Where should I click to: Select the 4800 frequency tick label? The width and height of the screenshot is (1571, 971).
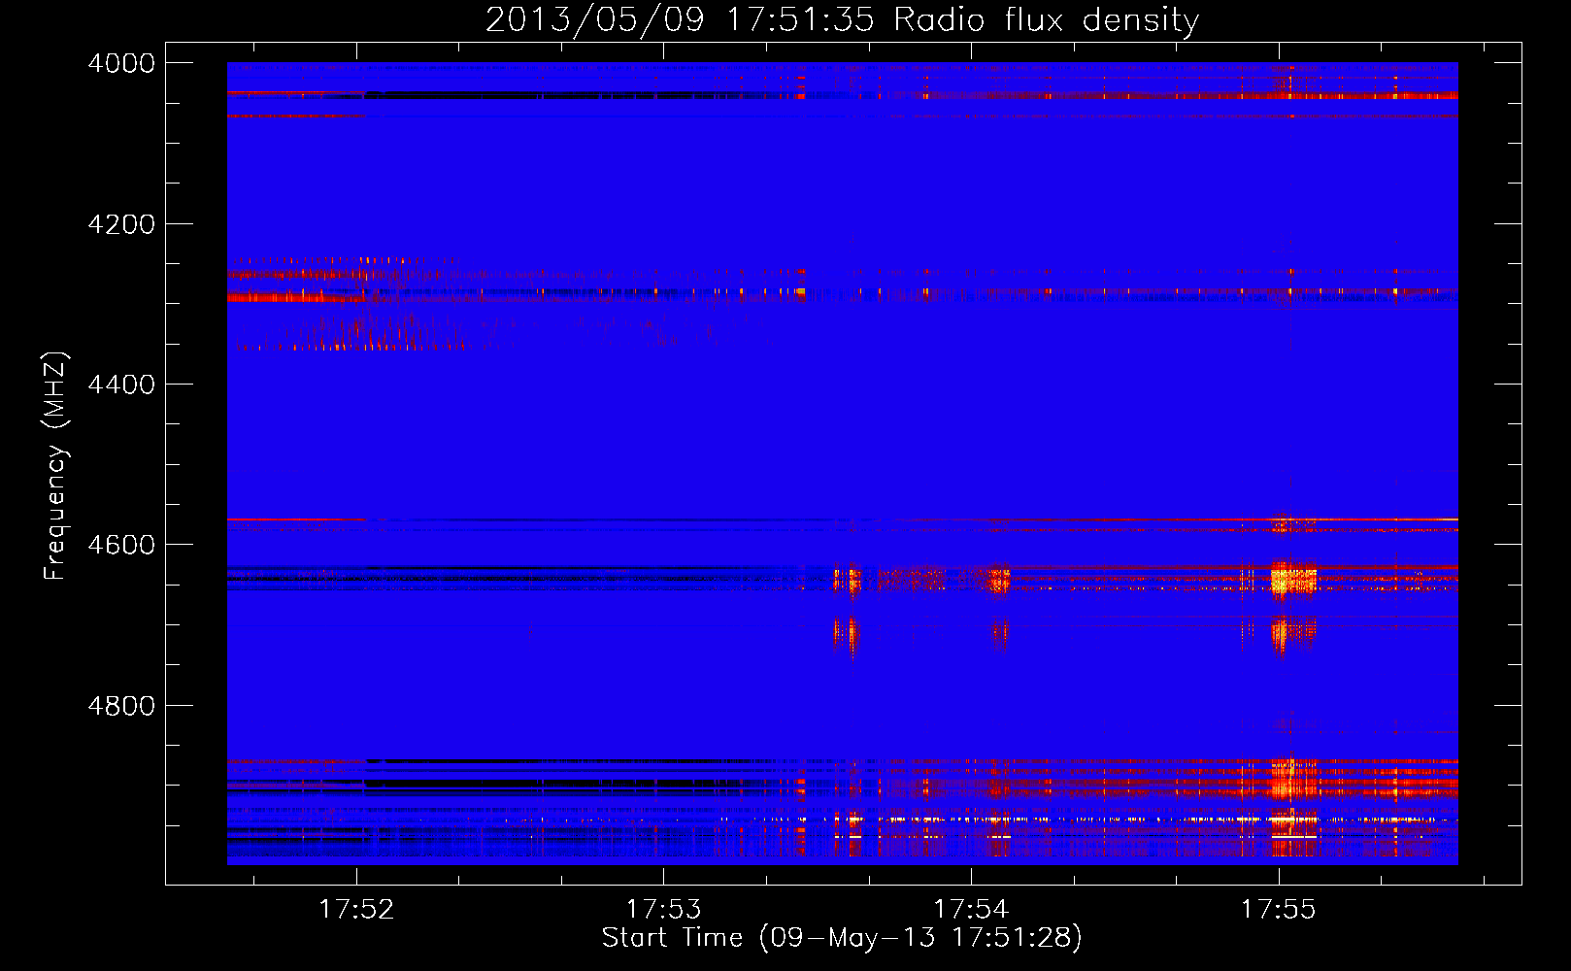pyautogui.click(x=121, y=706)
